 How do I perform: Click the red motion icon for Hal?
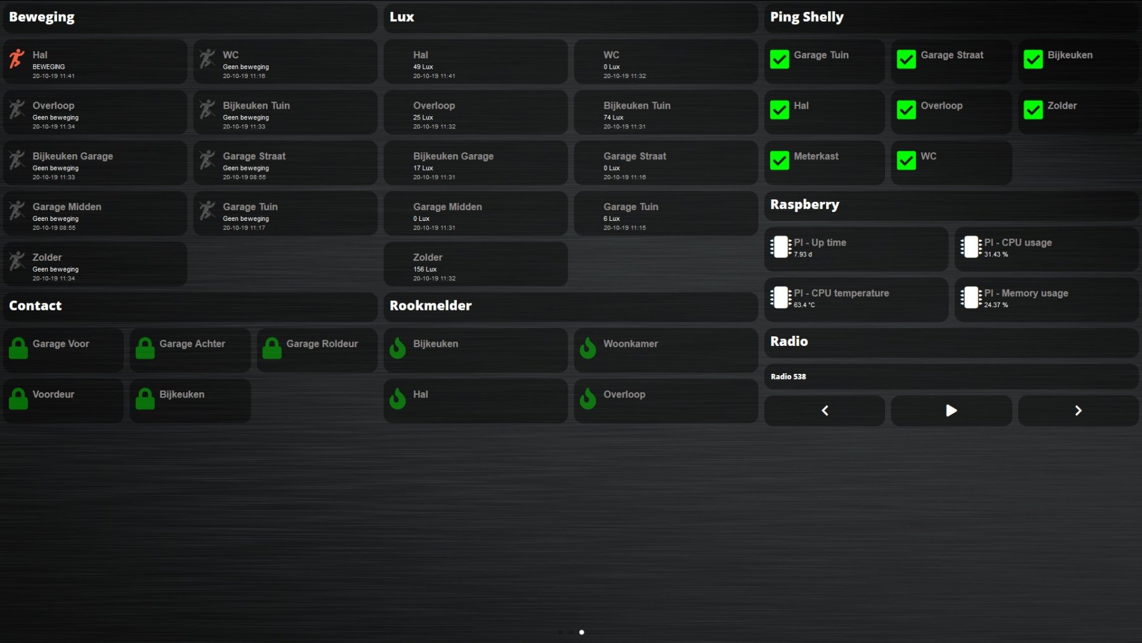[17, 59]
